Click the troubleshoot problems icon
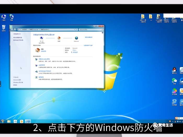 click(x=36, y=77)
